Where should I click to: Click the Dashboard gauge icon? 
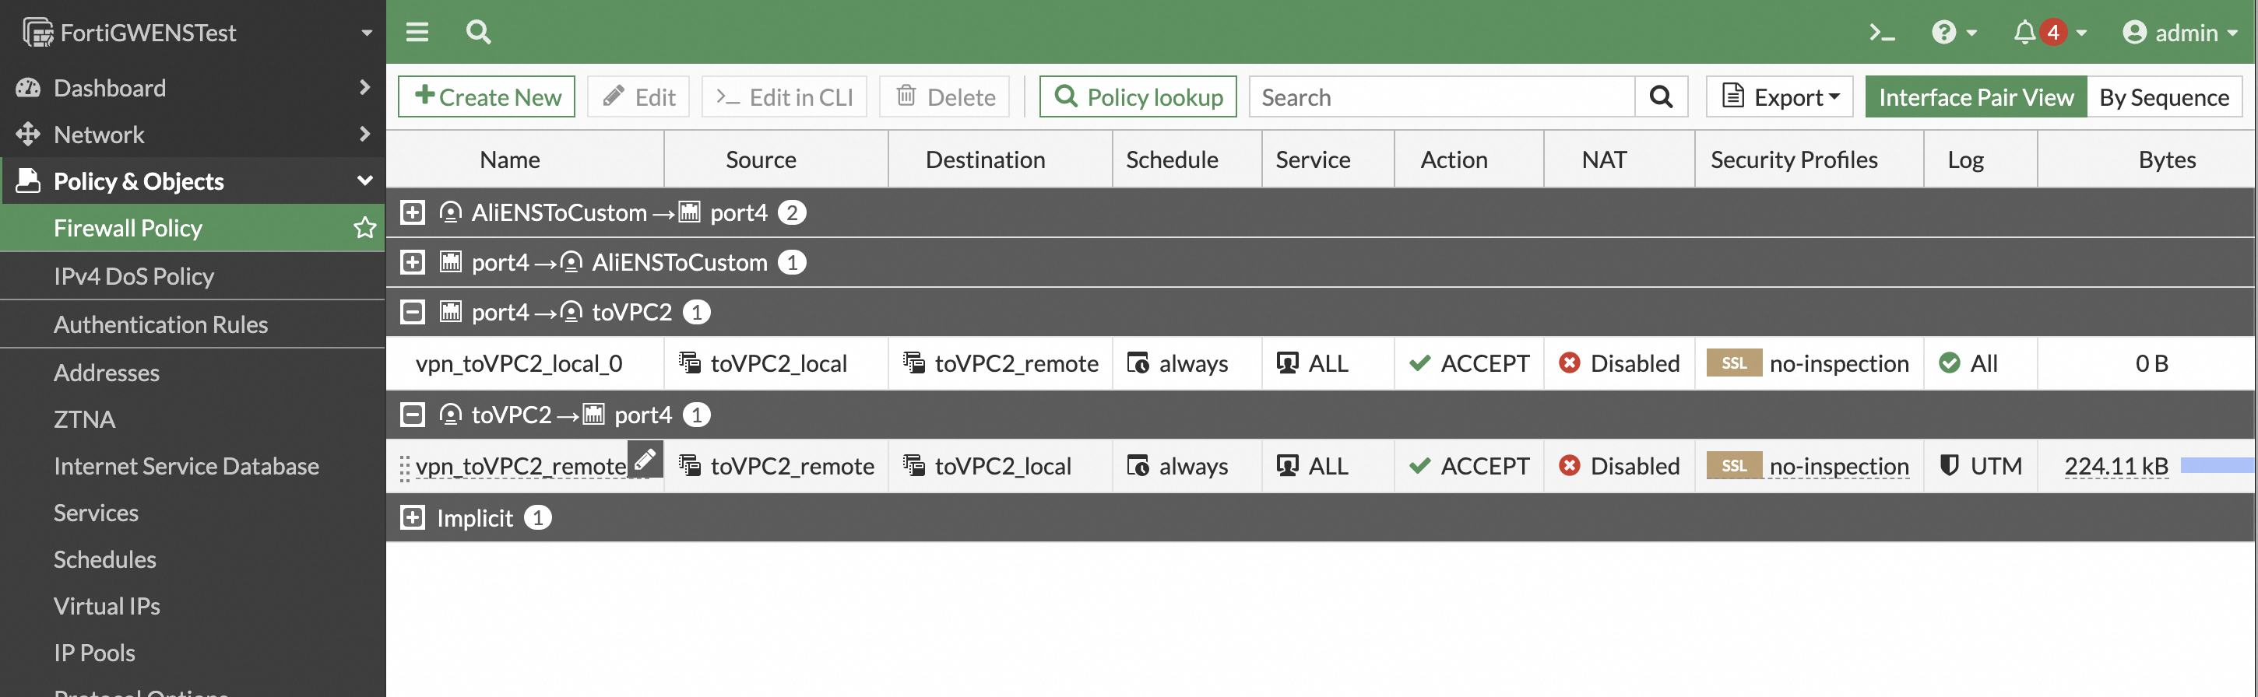tap(28, 88)
